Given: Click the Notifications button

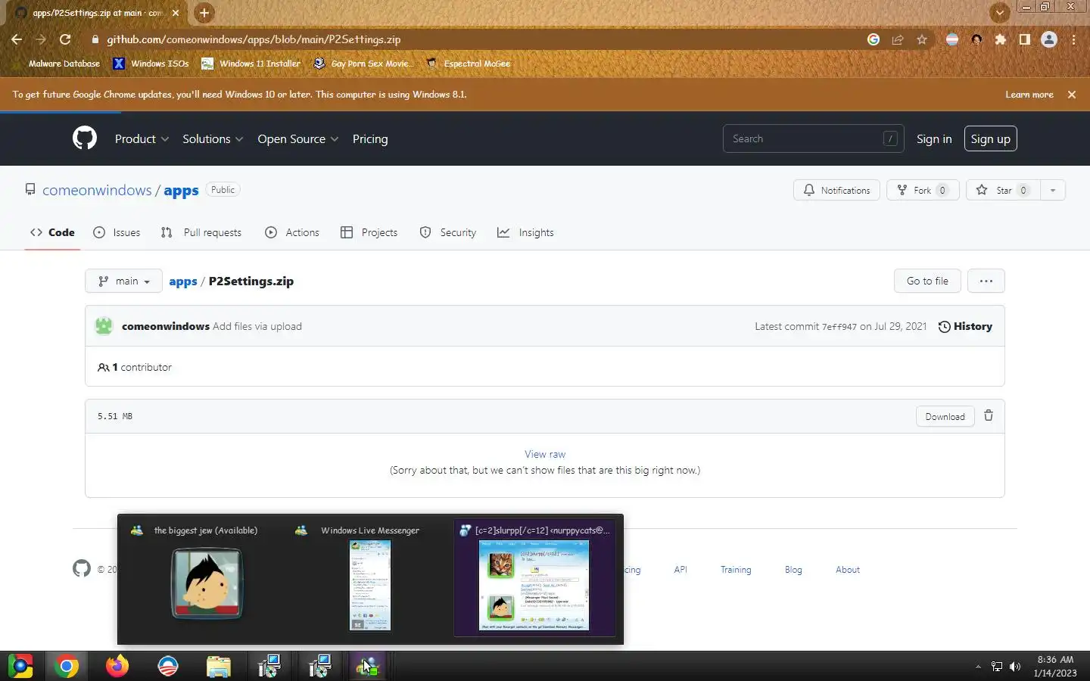Looking at the screenshot, I should pos(836,190).
